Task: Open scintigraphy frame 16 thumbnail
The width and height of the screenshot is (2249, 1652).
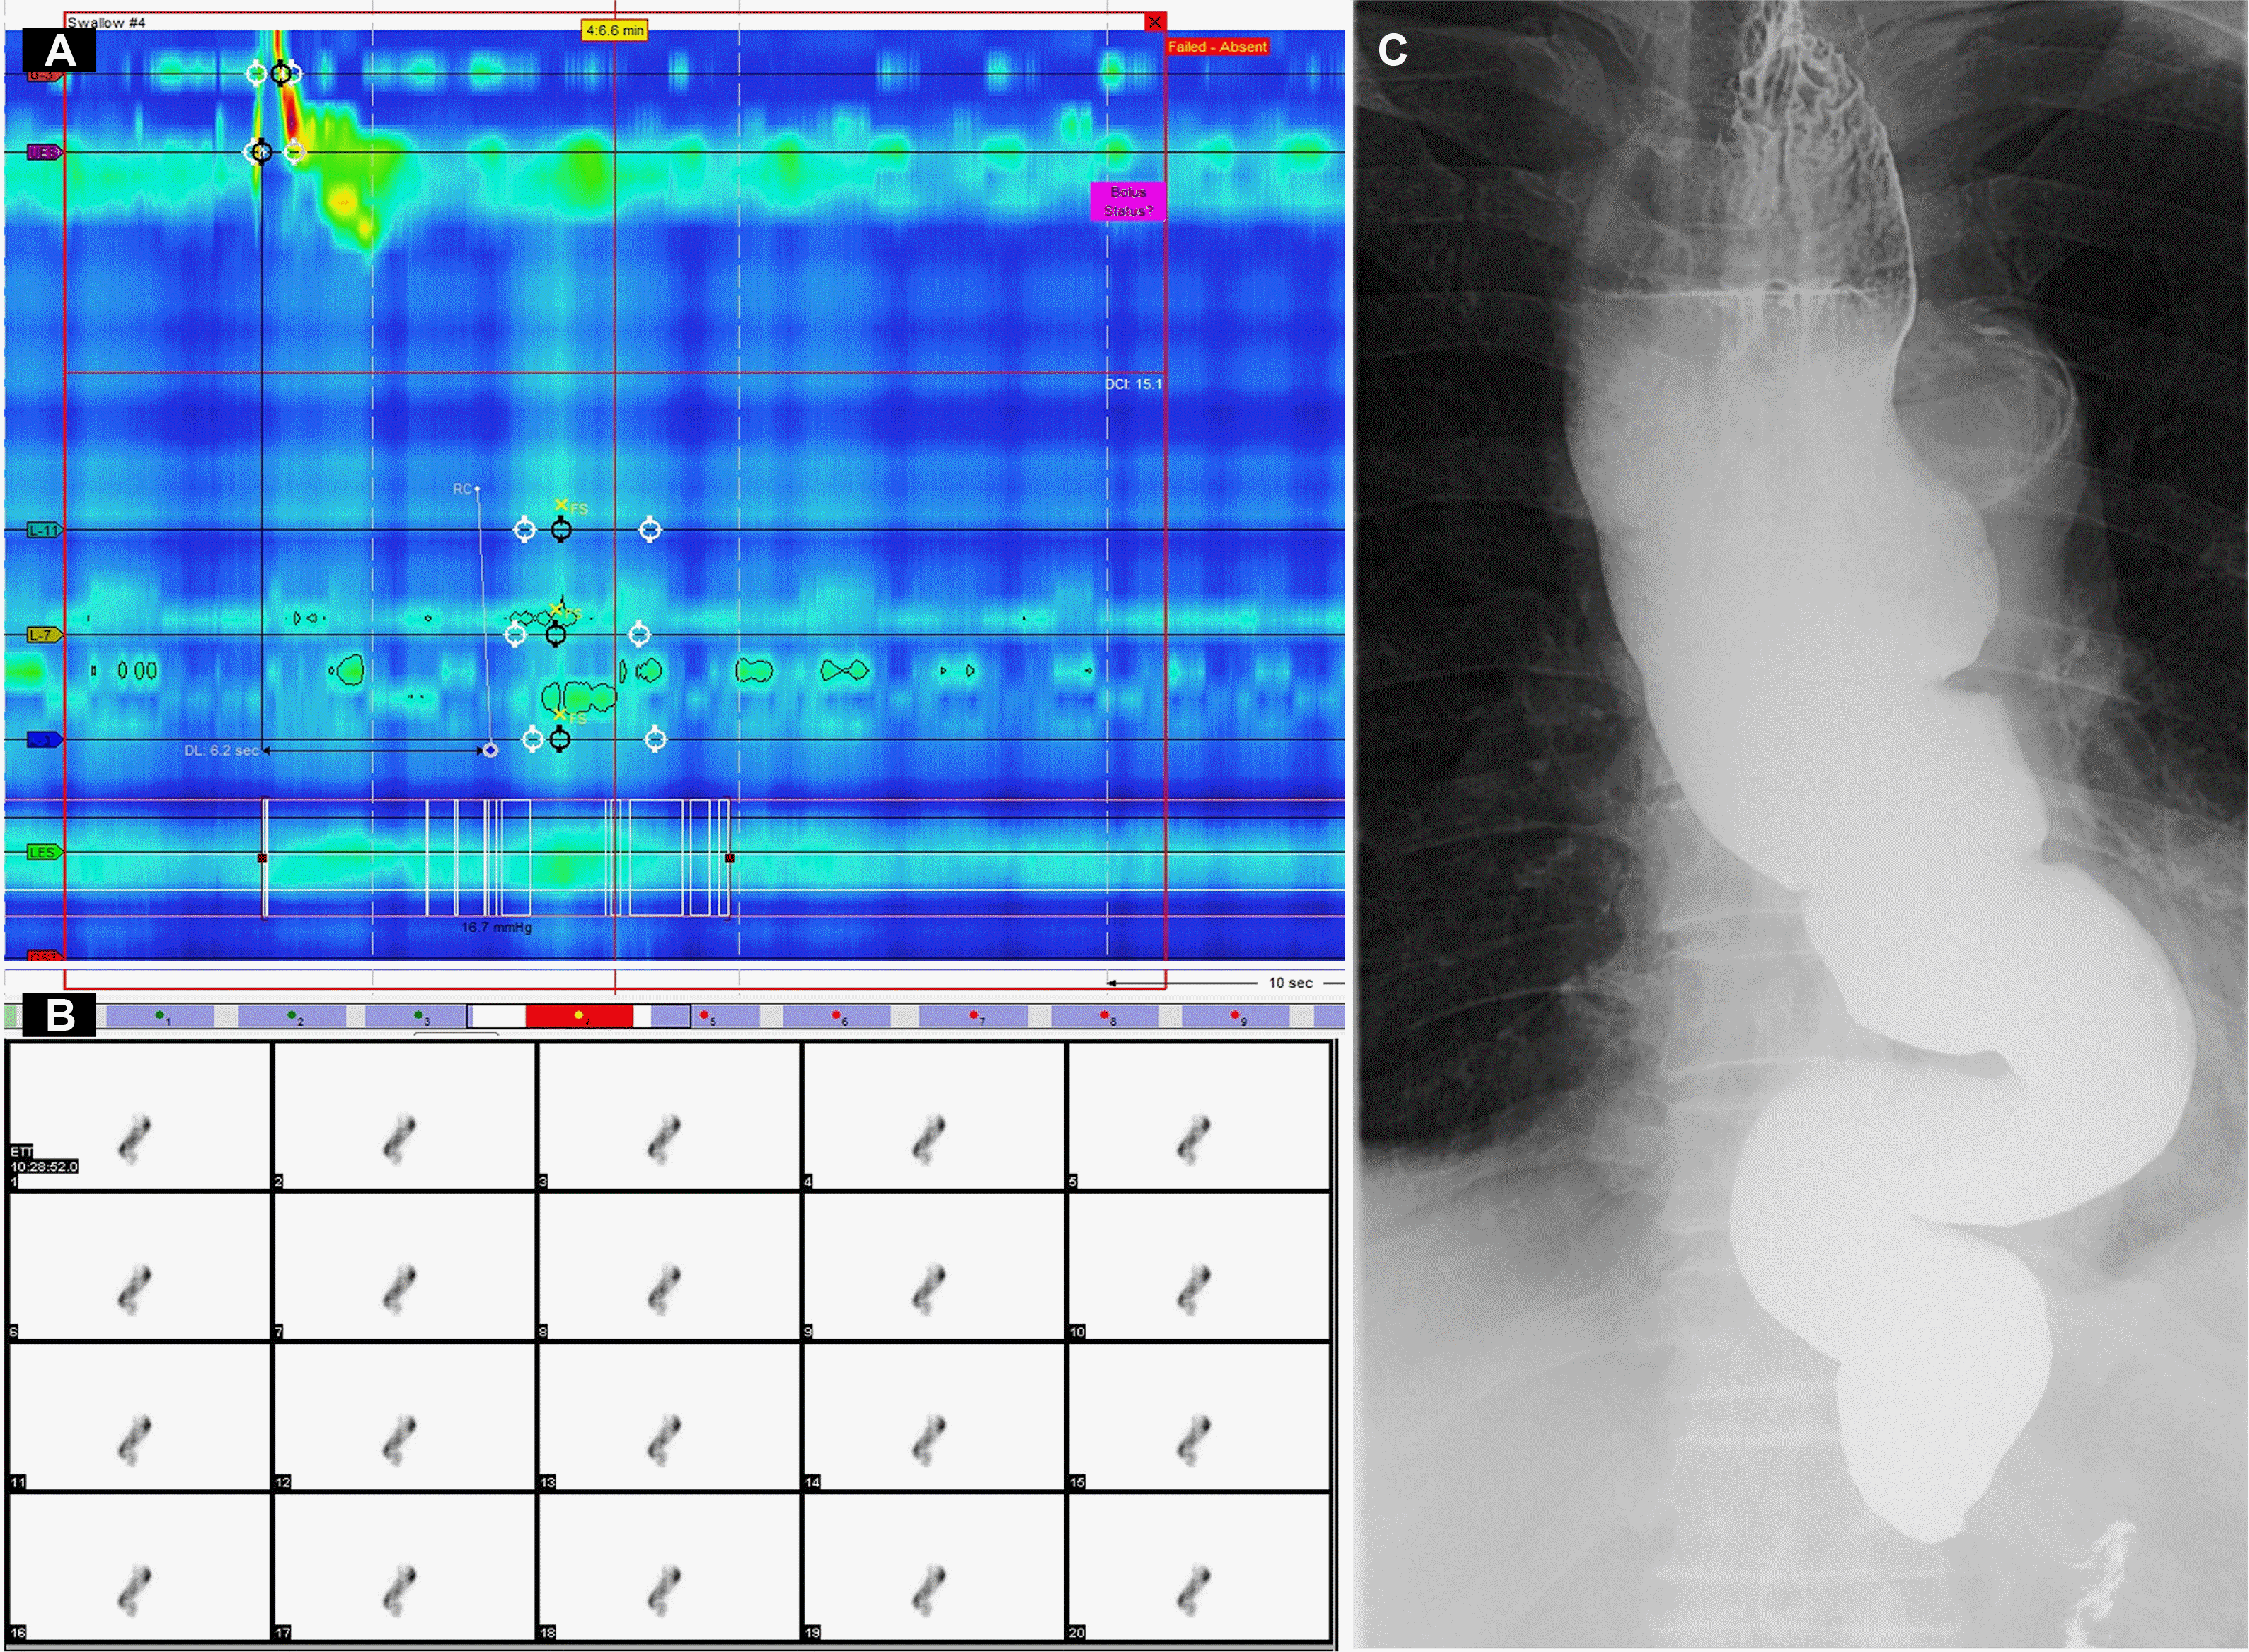Action: pyautogui.click(x=139, y=1566)
